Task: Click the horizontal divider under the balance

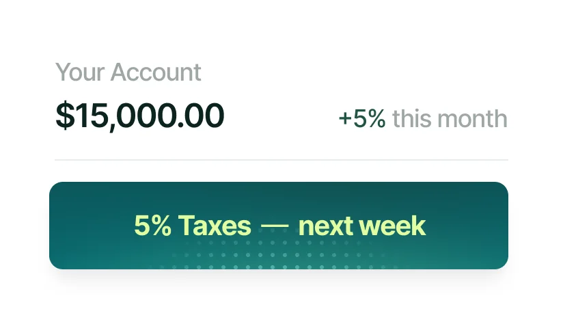Action: pos(281,160)
